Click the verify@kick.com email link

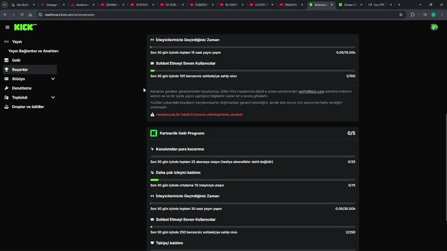click(311, 91)
